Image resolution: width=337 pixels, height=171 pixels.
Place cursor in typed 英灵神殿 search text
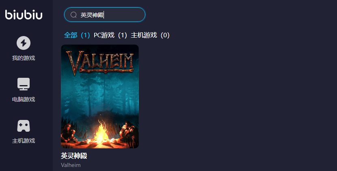(x=92, y=15)
